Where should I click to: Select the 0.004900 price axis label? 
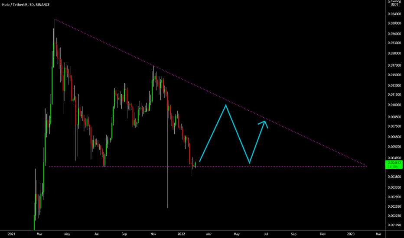coord(394,158)
